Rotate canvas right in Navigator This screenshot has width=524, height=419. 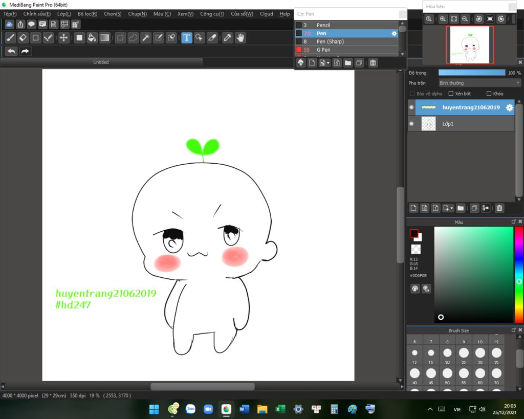501,19
